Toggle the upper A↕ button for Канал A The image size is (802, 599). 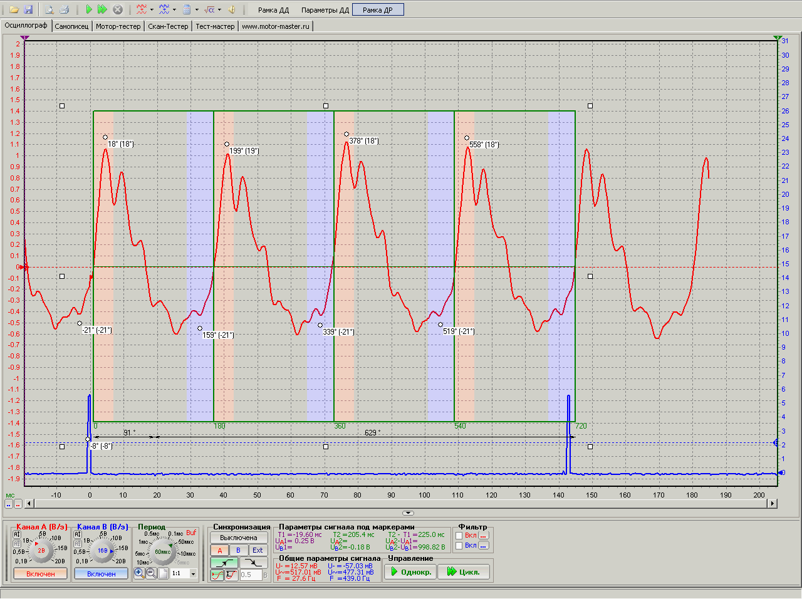tap(17, 534)
